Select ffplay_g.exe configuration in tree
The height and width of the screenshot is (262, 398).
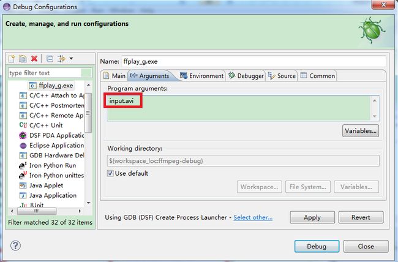[56, 86]
